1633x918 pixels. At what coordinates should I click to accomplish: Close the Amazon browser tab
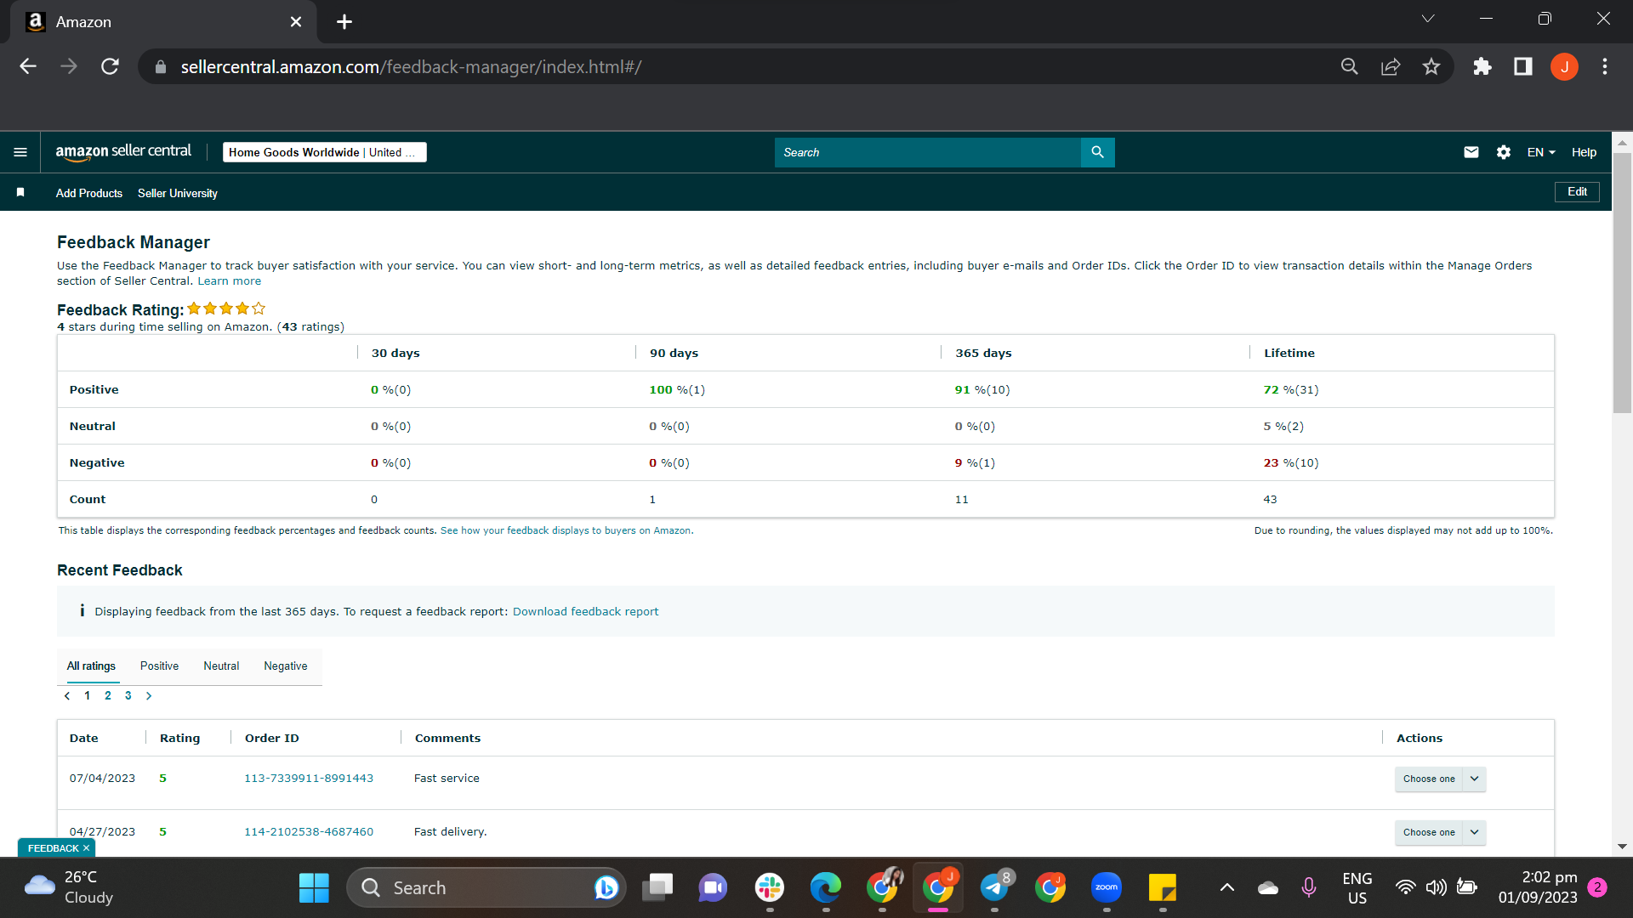tap(296, 22)
